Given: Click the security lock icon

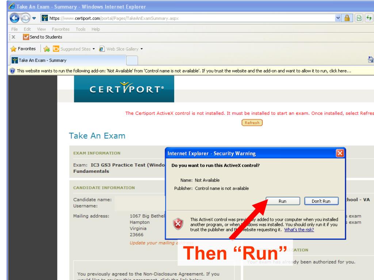Looking at the screenshot, I should pos(347,18).
